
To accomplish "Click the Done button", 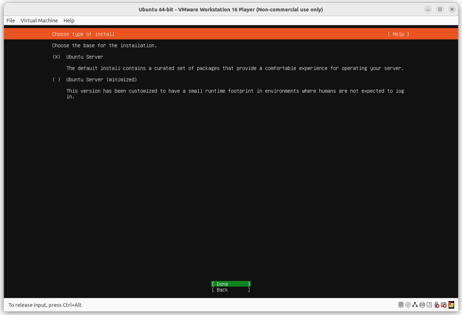I will 231,284.
